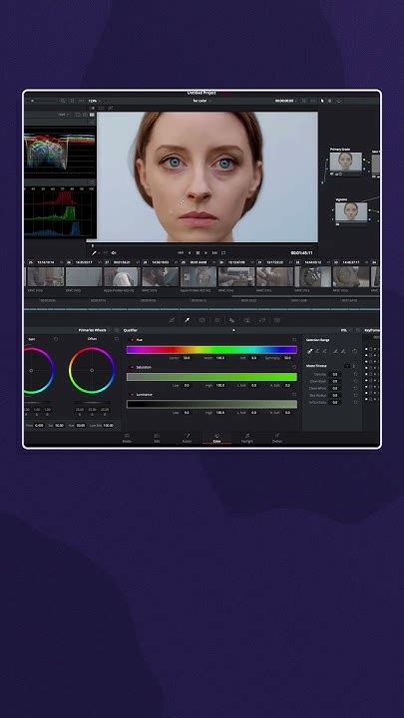Viewport: 404px width, 718px height.
Task: Toggle loop playback in the viewer
Action: pos(223,252)
